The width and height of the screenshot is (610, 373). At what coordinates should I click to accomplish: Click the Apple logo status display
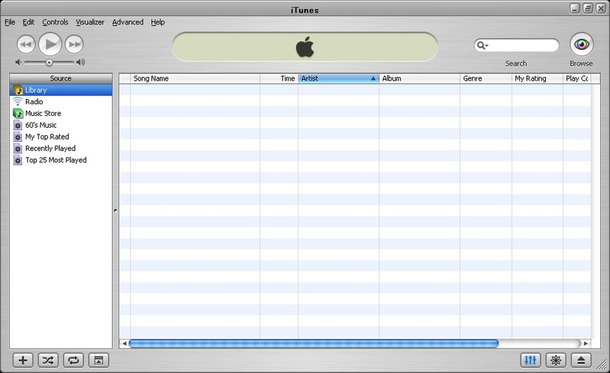click(x=305, y=47)
